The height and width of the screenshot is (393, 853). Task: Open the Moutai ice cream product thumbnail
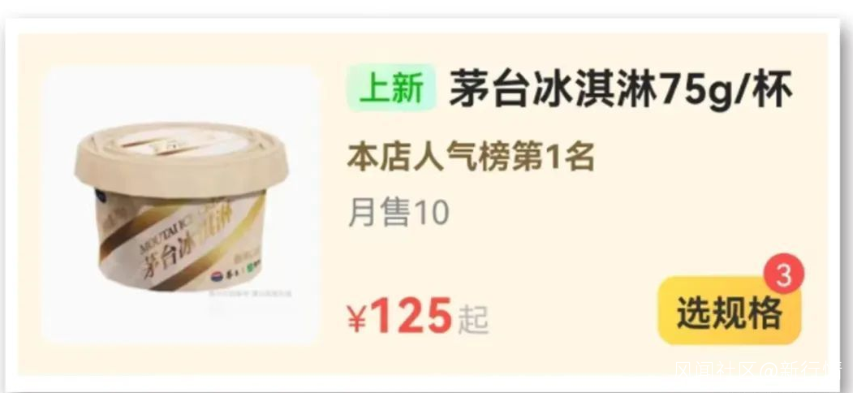click(181, 205)
